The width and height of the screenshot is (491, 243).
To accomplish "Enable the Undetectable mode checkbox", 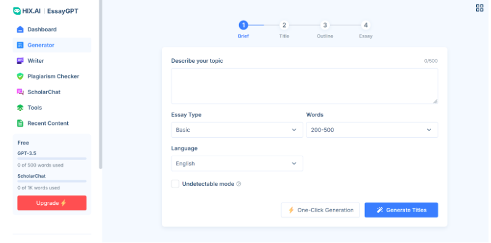I will click(x=175, y=184).
